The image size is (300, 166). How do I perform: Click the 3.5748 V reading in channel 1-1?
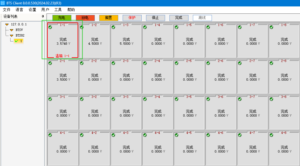tap(63, 44)
